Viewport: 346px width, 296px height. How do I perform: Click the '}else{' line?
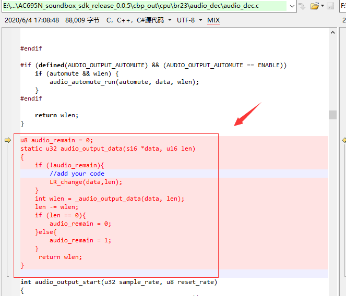(46, 232)
